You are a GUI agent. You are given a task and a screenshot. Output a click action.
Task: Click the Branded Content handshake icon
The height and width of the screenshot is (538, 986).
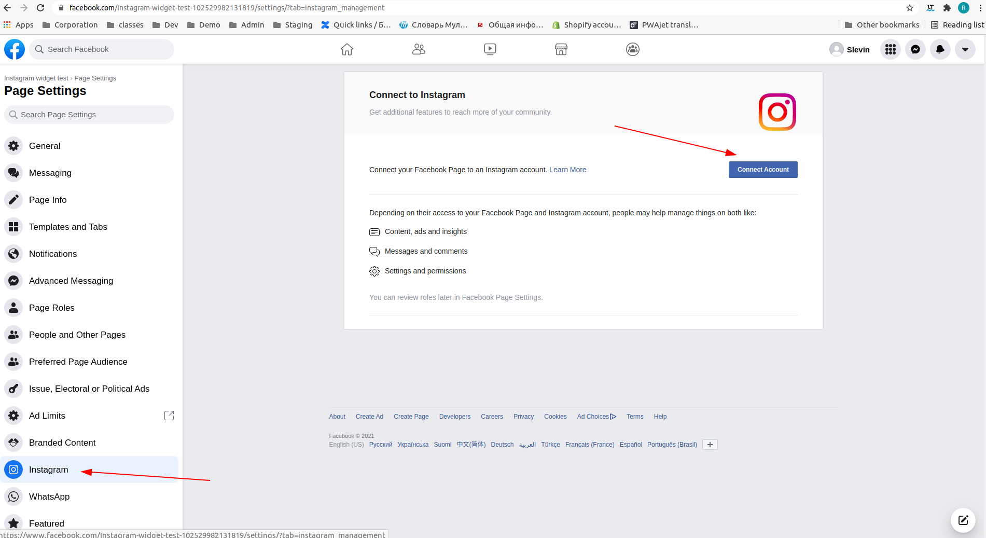click(x=13, y=443)
